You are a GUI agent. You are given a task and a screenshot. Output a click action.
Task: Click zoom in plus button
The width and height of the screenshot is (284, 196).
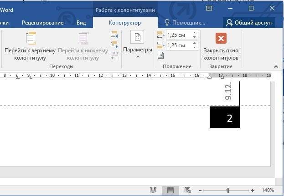tap(253, 191)
